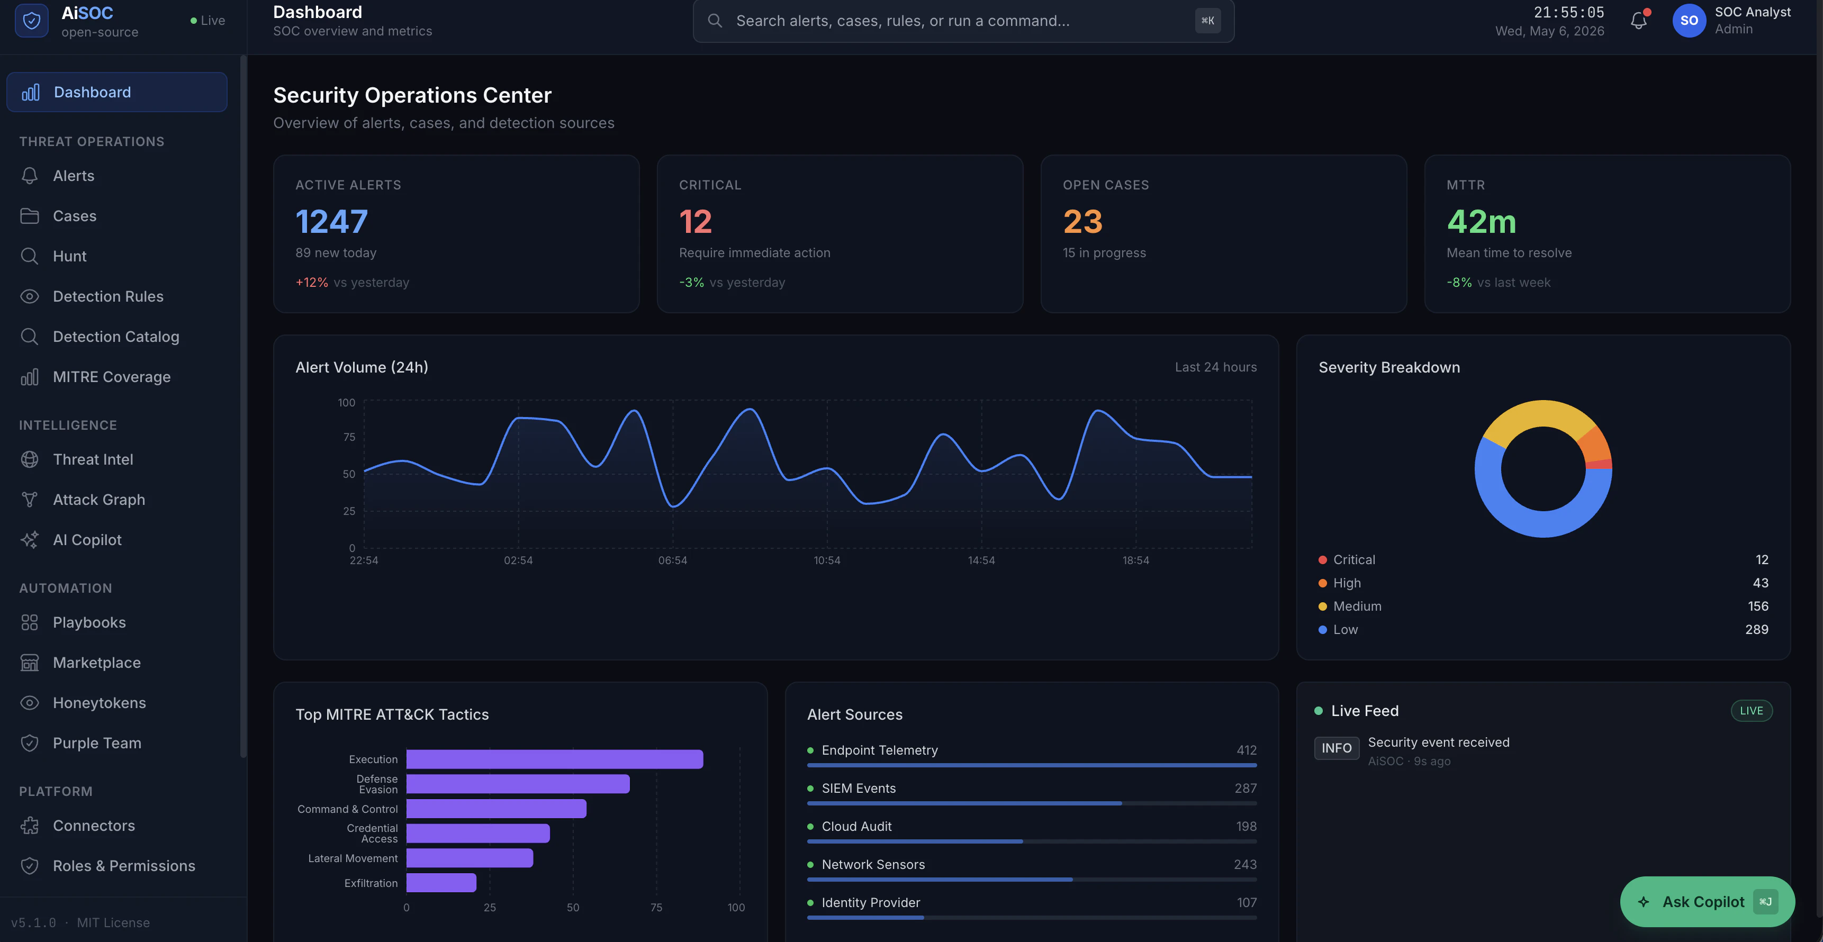Click the Hunt magnifier icon
The image size is (1823, 942).
(x=30, y=256)
